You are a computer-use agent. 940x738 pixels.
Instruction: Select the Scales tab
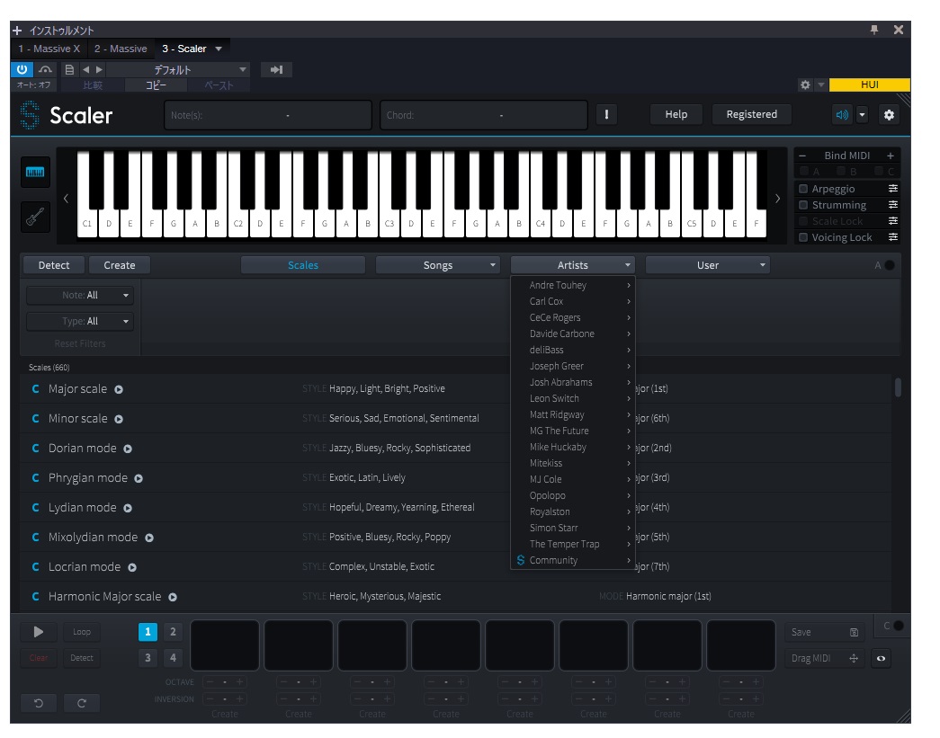point(303,265)
